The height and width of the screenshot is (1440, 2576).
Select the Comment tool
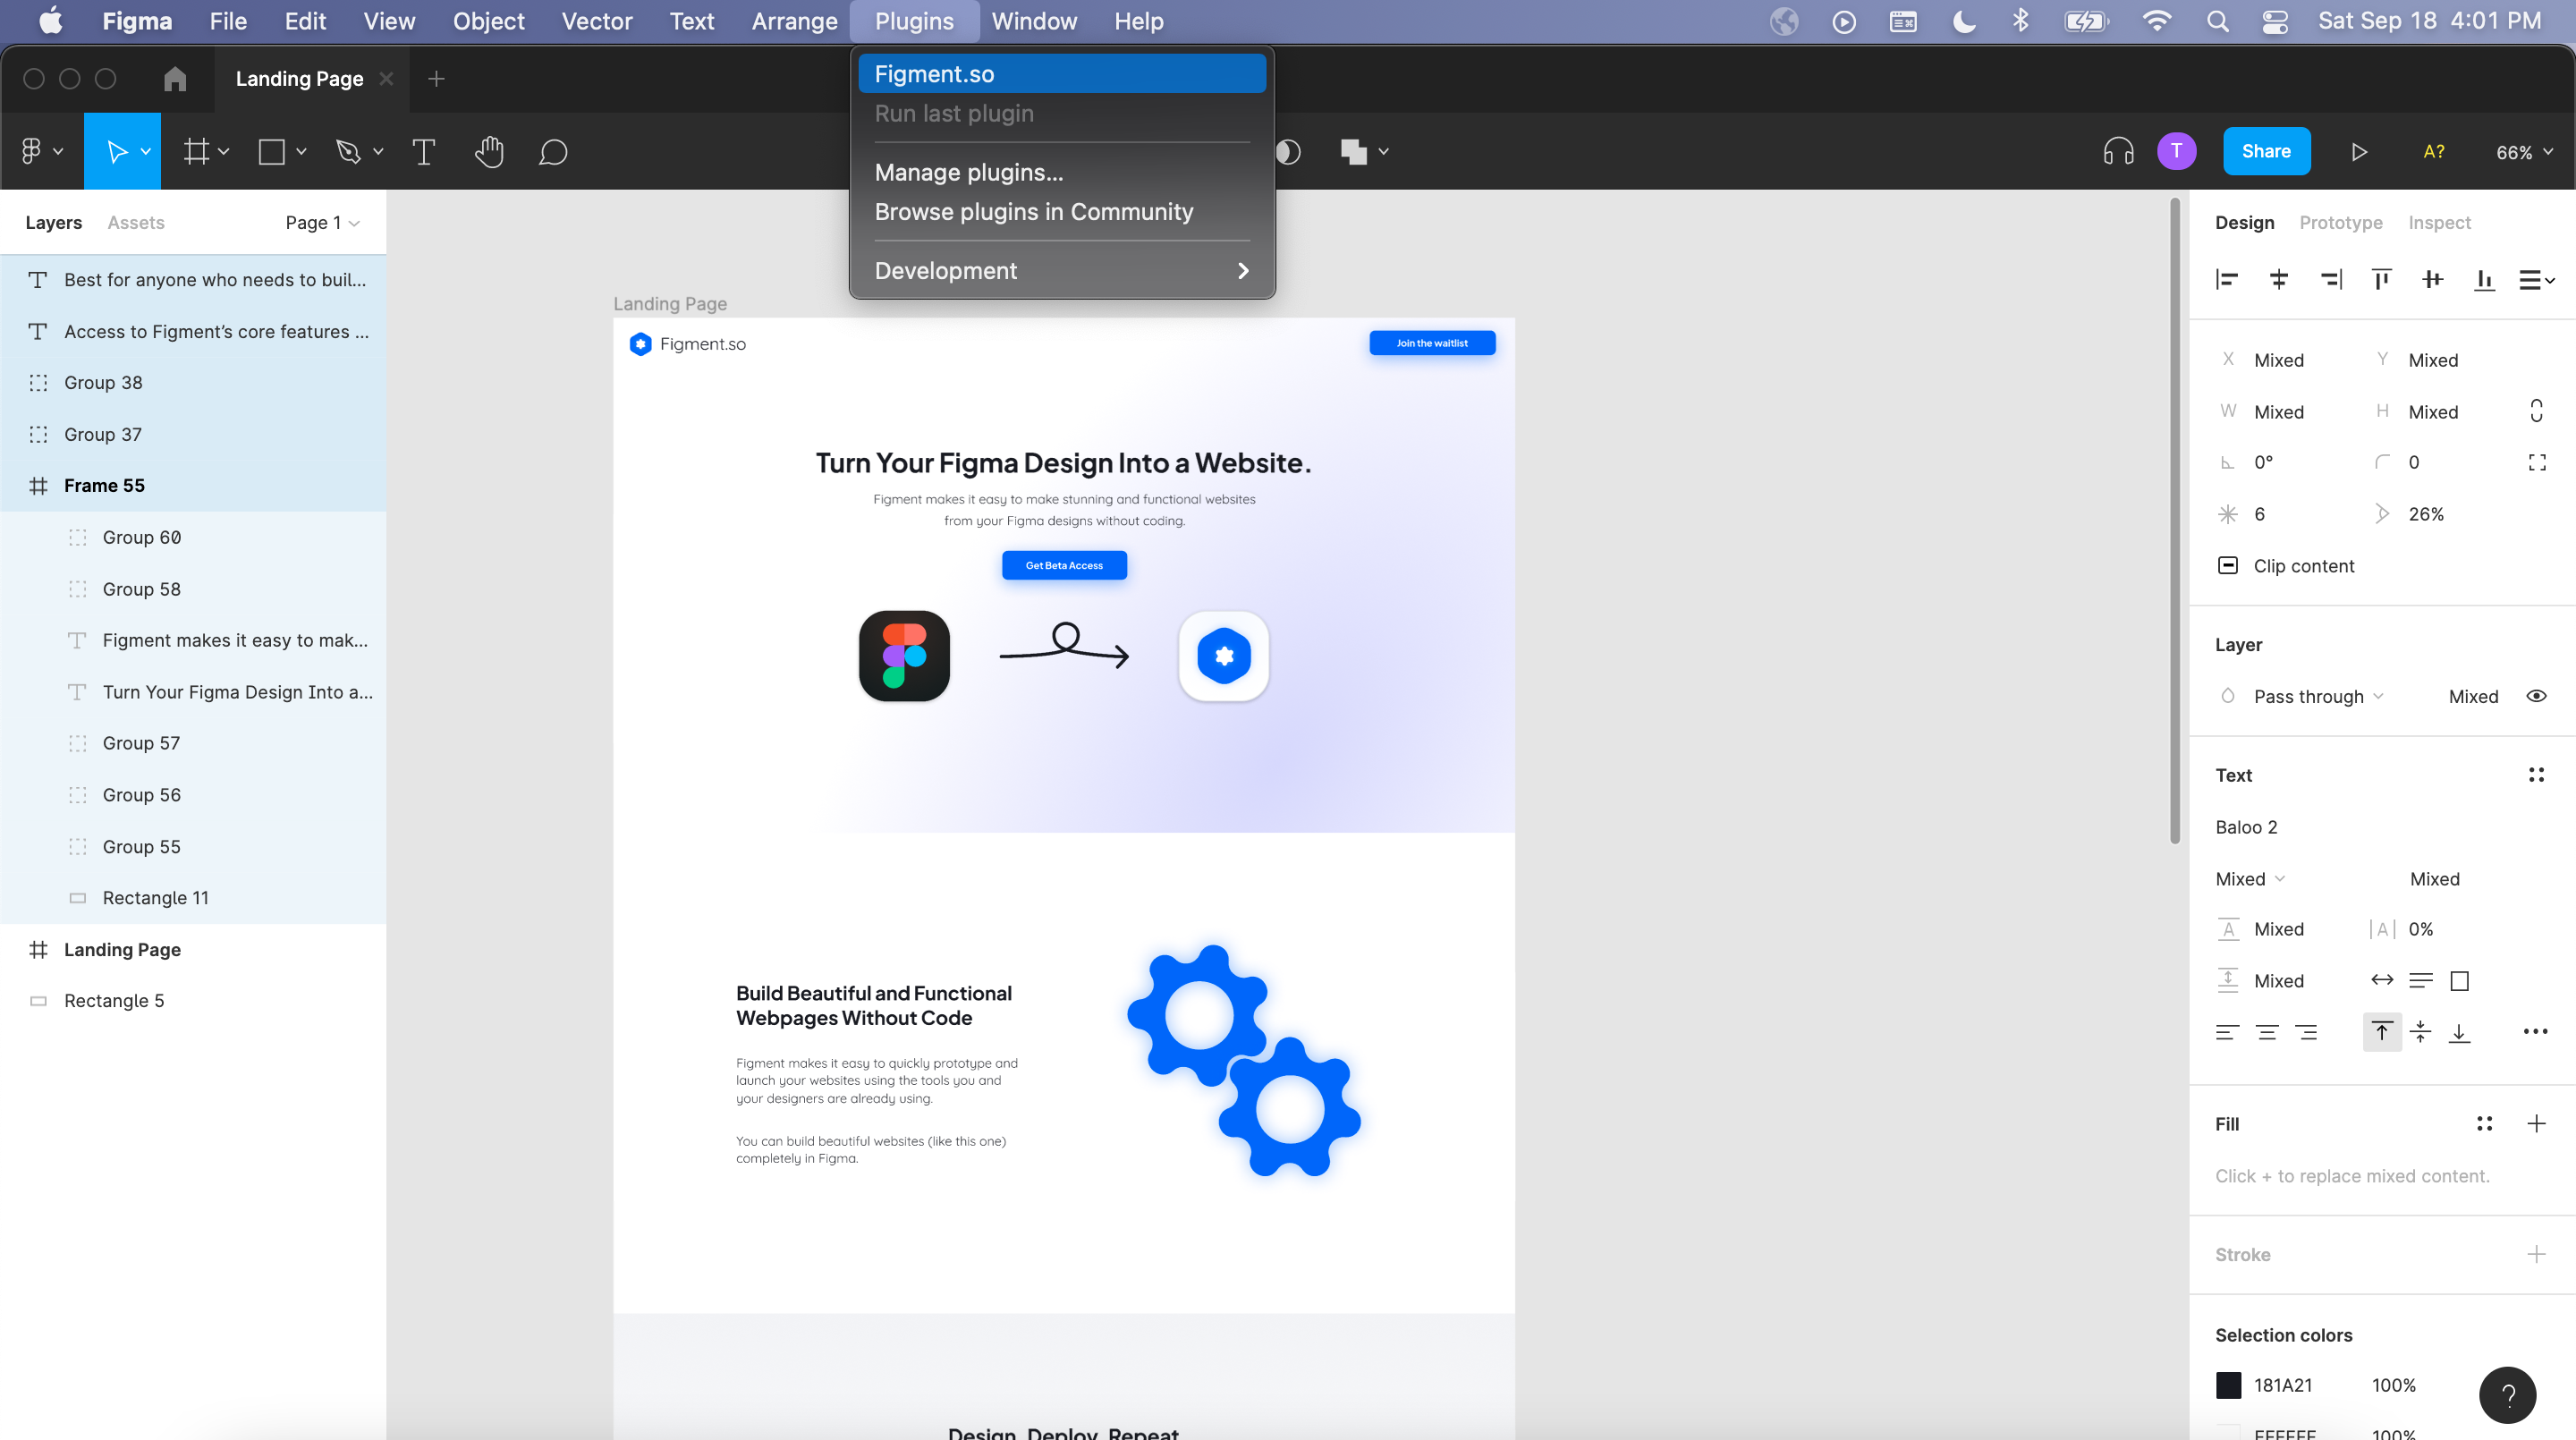(x=553, y=151)
